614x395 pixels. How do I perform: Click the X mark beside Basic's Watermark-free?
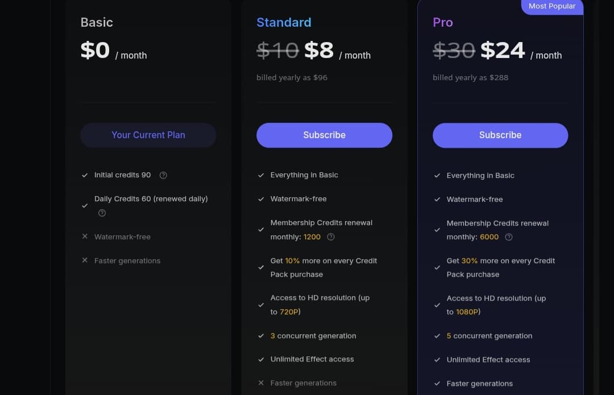click(85, 236)
